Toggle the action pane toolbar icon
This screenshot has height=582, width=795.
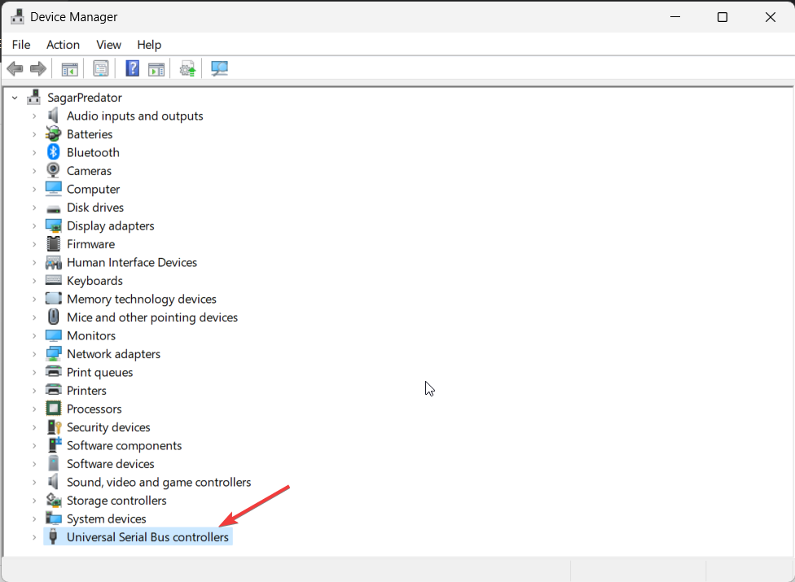(x=156, y=69)
